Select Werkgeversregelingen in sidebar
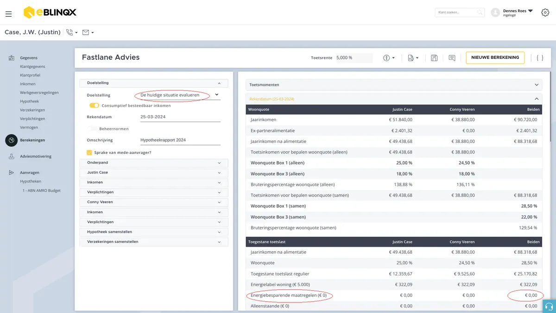Viewport: 556px width, 313px height. tap(39, 93)
